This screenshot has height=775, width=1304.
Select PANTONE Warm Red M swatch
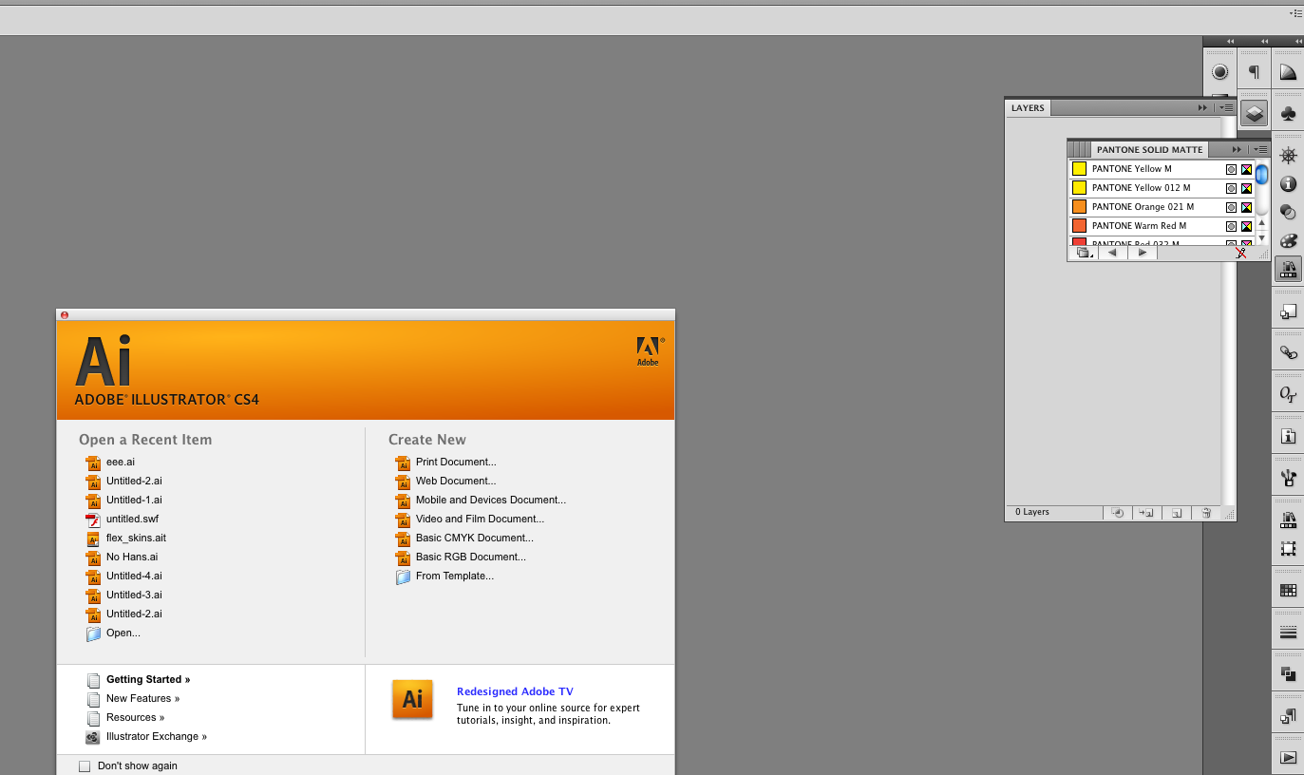(x=1161, y=226)
